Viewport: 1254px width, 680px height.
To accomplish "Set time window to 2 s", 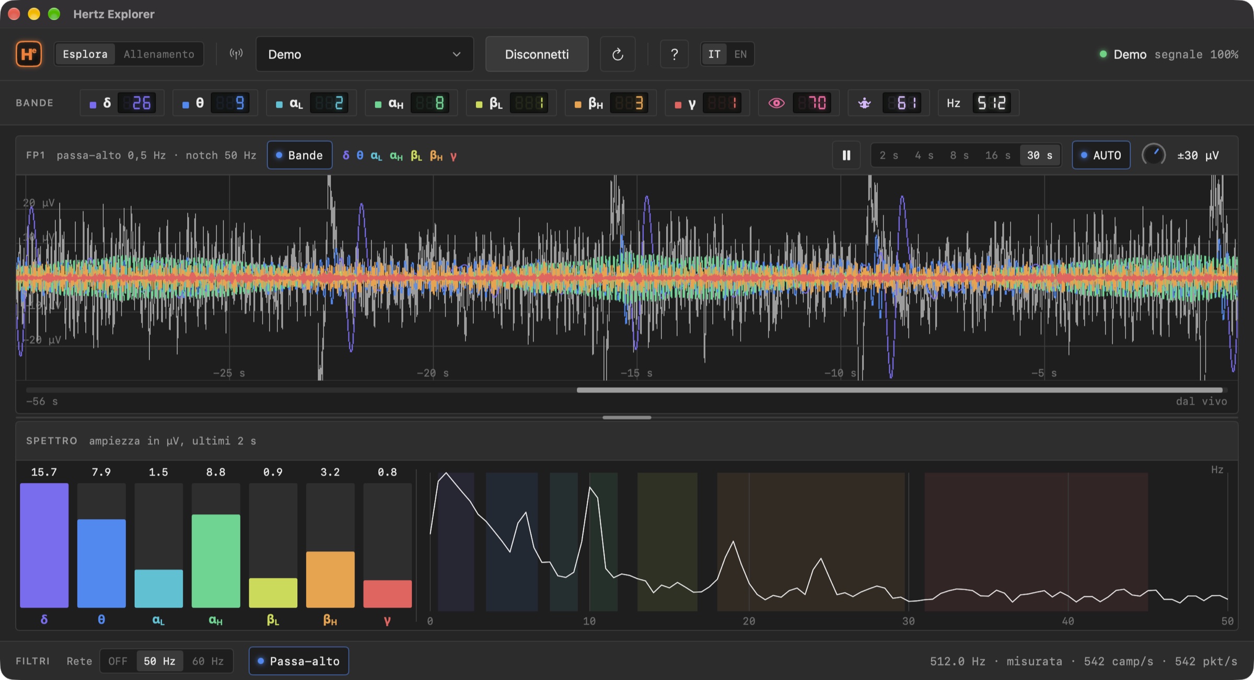I will click(889, 155).
